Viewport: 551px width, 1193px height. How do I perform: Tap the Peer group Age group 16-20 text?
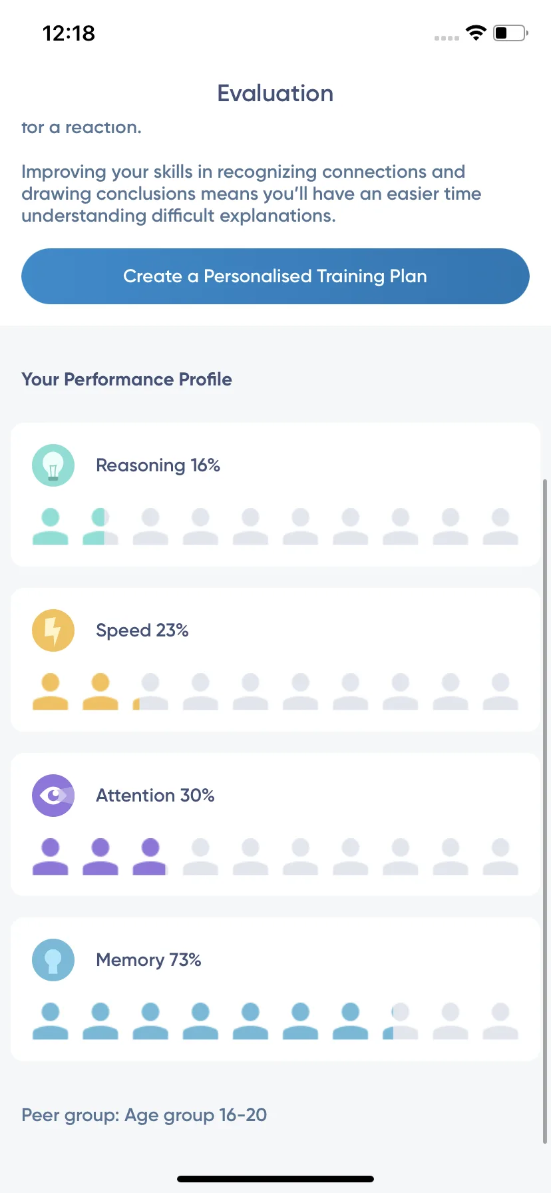click(144, 1115)
